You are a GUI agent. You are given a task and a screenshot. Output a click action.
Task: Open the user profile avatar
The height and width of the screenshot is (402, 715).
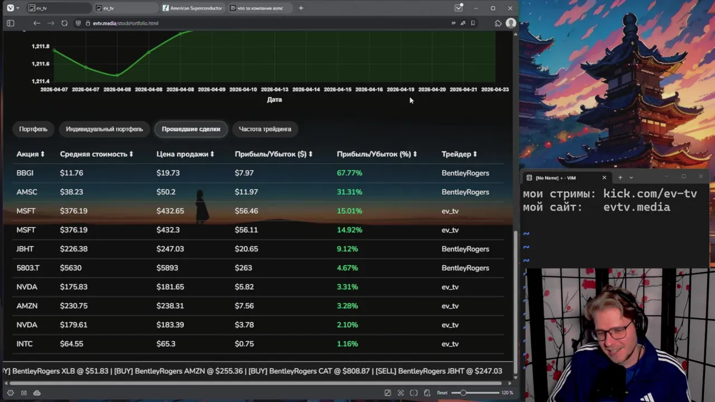[x=511, y=23]
